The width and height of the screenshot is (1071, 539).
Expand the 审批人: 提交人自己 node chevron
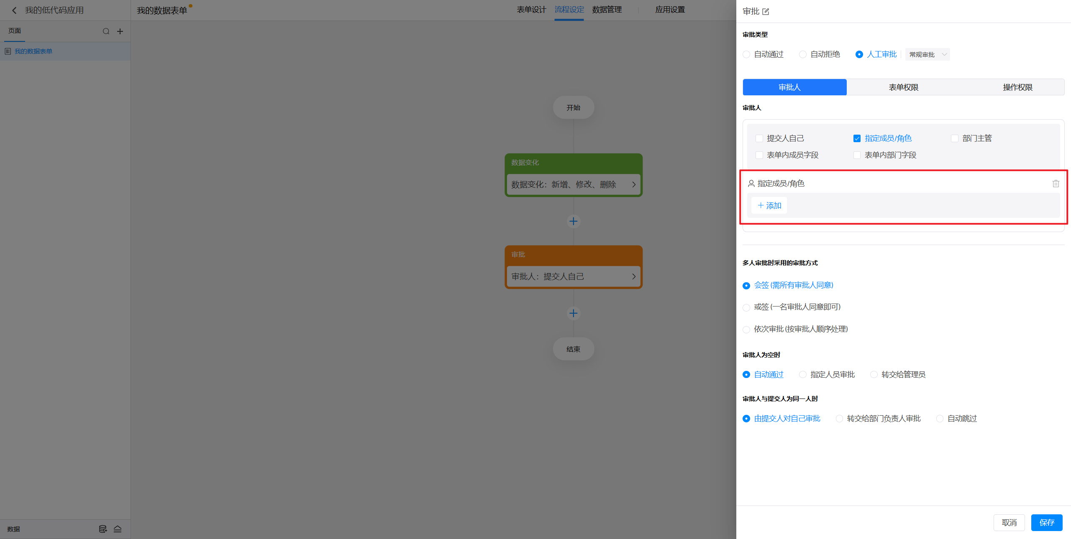coord(633,276)
